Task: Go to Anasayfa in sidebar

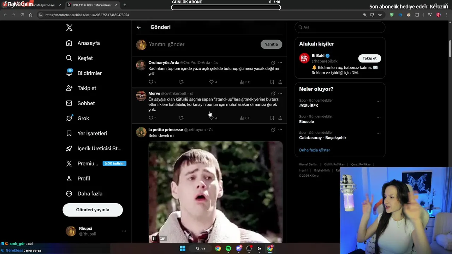Action: [x=83, y=43]
